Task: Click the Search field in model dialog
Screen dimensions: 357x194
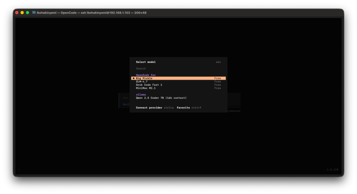Action: (178, 69)
